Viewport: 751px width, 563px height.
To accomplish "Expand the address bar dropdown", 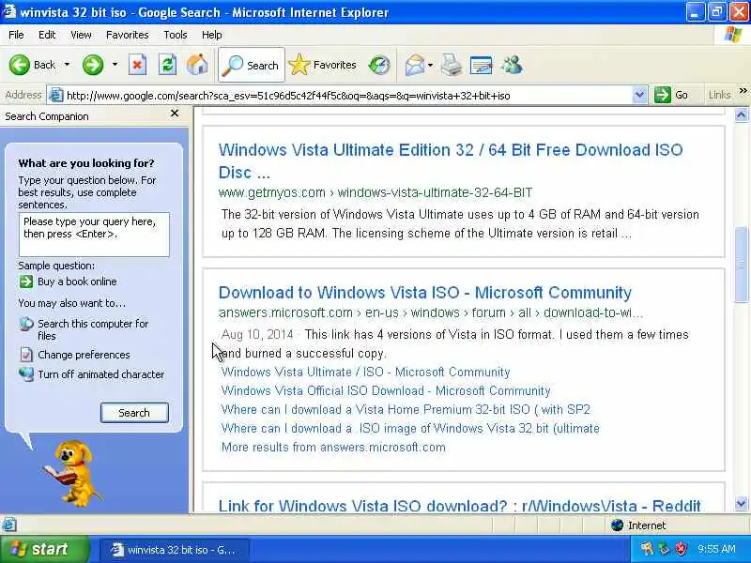I will (639, 96).
